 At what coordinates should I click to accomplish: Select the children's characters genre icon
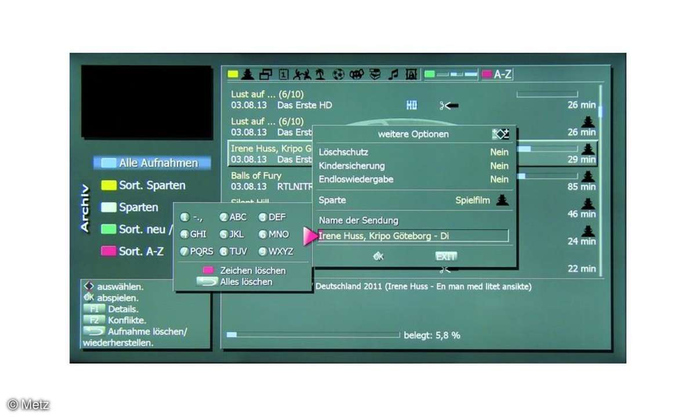[357, 74]
